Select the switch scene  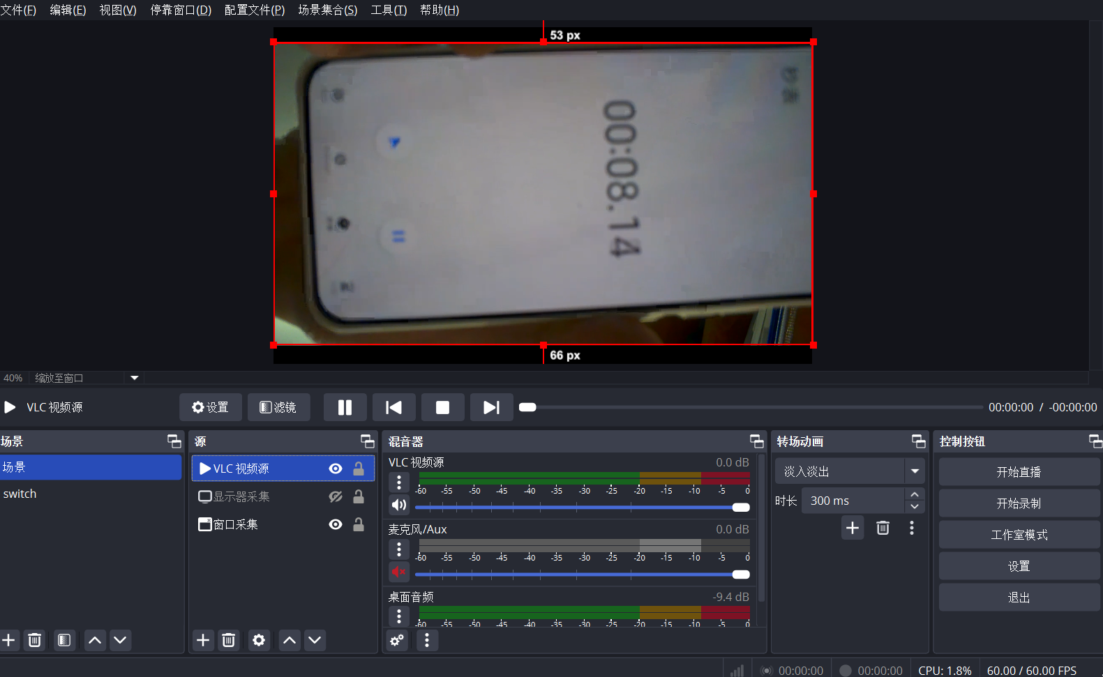click(91, 494)
